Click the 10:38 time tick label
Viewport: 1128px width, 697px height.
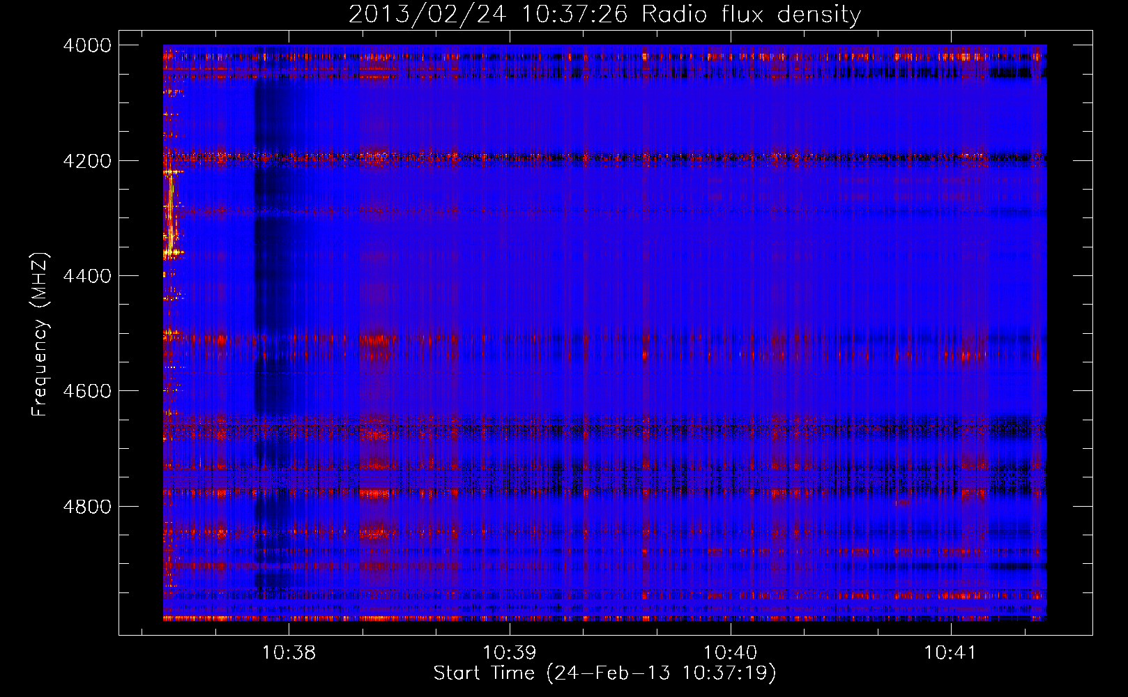[x=289, y=653]
